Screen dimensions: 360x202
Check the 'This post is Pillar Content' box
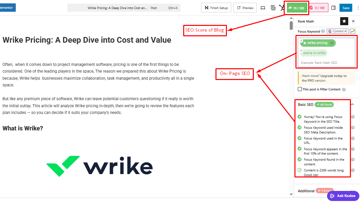[x=300, y=89]
